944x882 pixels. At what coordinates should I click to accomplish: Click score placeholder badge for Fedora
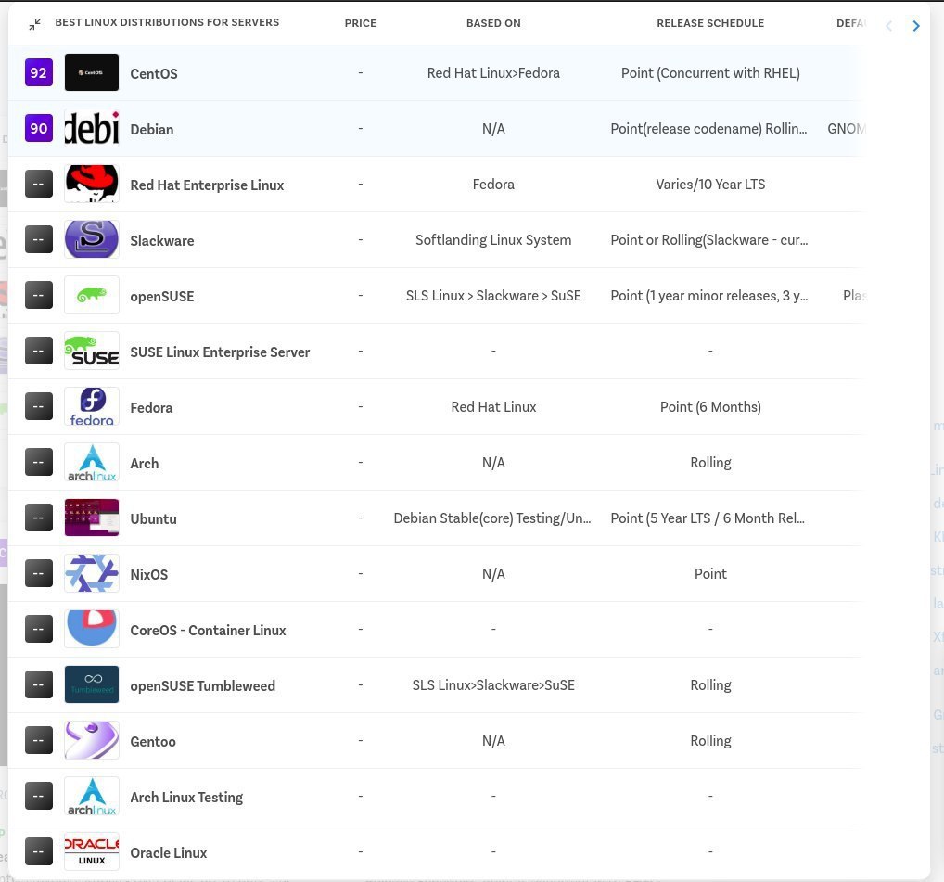[39, 407]
